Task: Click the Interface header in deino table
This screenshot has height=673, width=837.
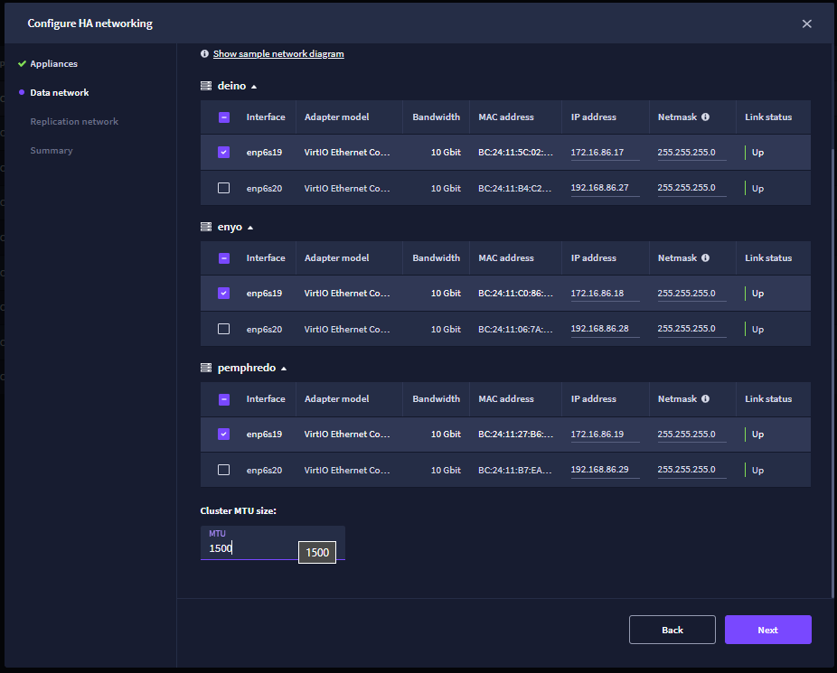Action: [266, 117]
